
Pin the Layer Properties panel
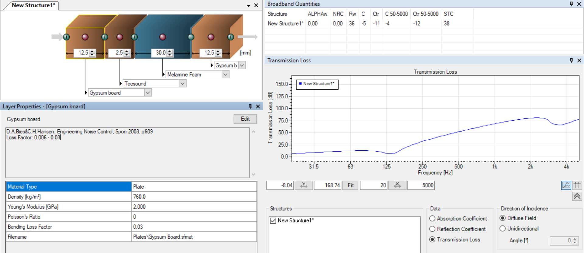(x=250, y=106)
